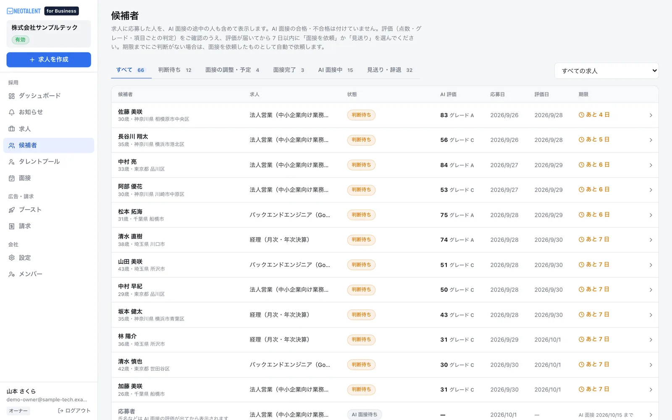
Task: Click the invoice icon for 請求
Action: 12,226
